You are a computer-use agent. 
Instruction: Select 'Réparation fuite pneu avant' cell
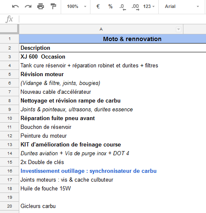pos(101,118)
